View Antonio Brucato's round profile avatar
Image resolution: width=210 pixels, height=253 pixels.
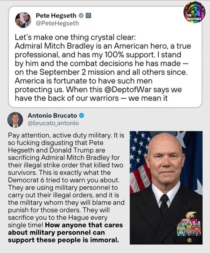[15, 120]
